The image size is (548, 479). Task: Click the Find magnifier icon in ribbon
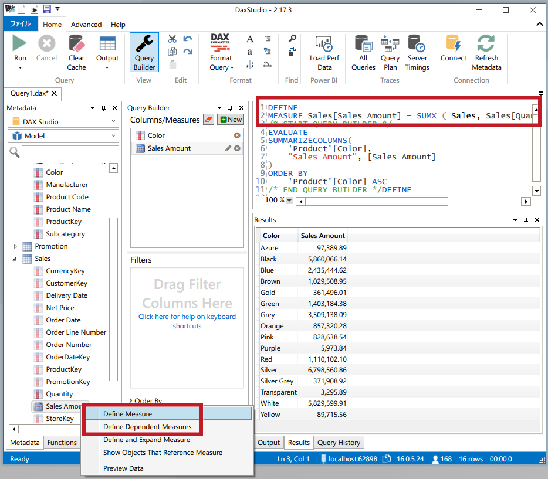pyautogui.click(x=292, y=39)
